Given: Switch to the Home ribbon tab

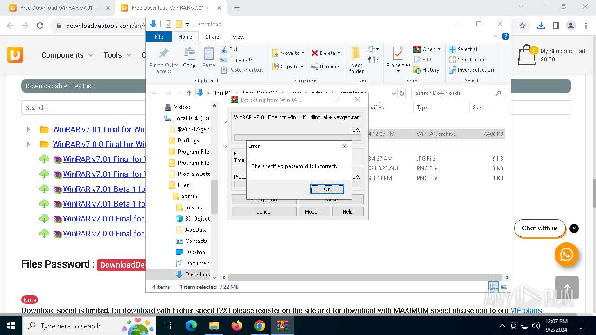Looking at the screenshot, I should 185,37.
